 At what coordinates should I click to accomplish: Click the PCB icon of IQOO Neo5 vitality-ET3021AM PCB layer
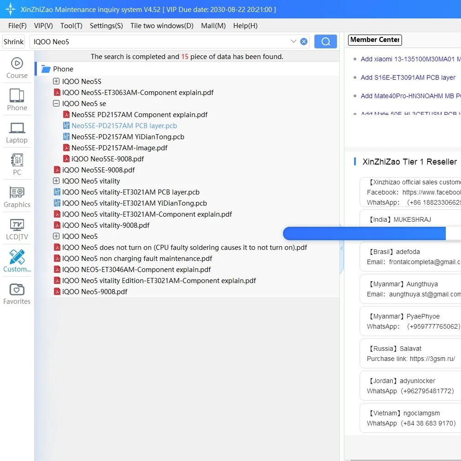tap(57, 192)
